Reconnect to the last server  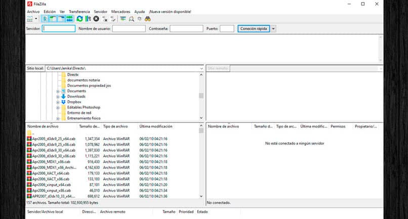click(113, 19)
